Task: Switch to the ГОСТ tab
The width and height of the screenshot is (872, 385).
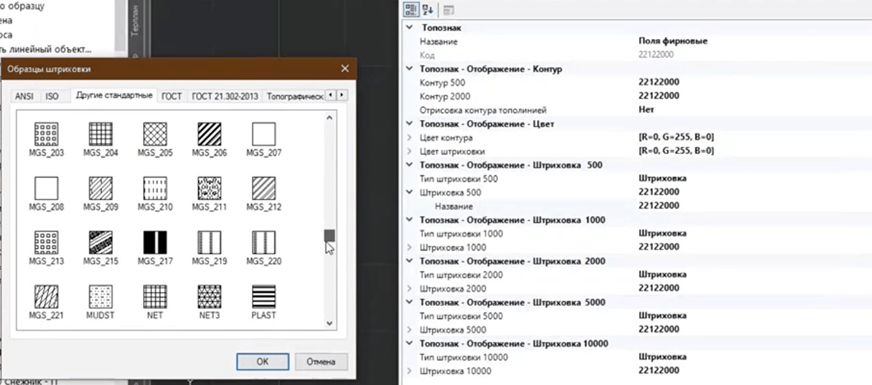Action: tap(171, 96)
